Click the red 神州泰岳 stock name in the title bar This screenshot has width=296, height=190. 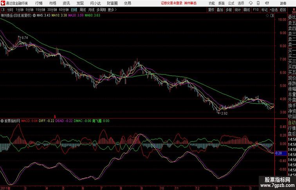(190, 3)
